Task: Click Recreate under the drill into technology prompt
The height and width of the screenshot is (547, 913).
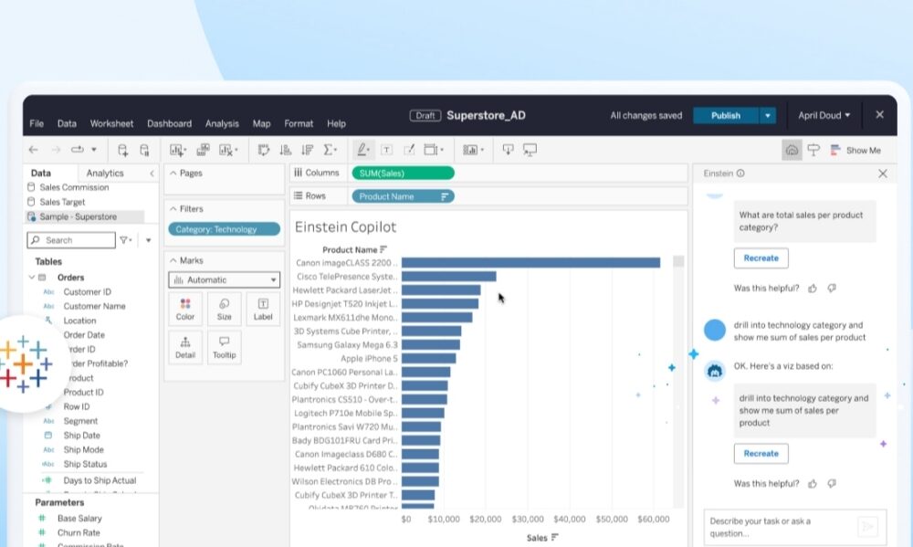Action: tap(761, 453)
